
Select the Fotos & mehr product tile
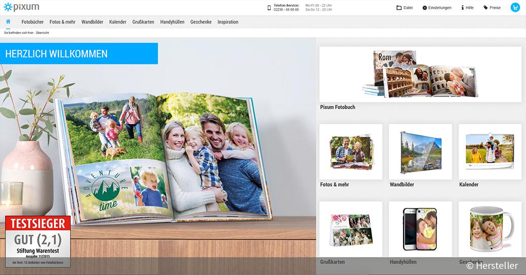tap(351, 152)
